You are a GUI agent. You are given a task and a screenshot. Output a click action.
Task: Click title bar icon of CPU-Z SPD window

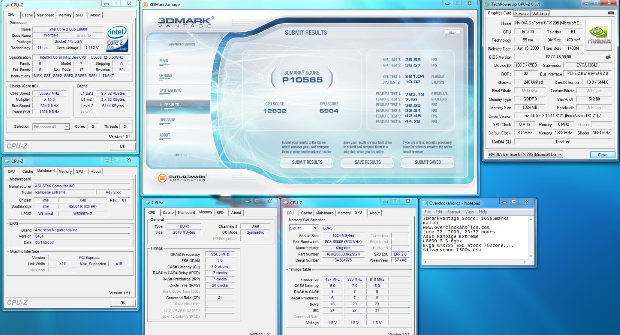coord(286,203)
